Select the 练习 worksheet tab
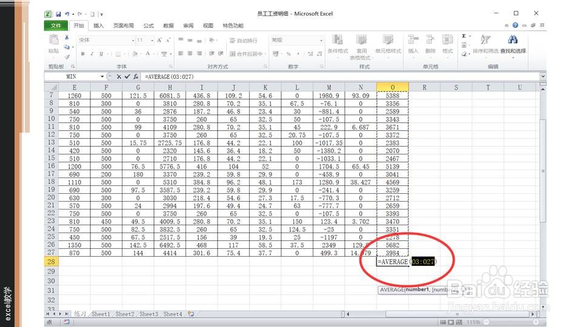Screen dimensions: 582x327 tap(79, 314)
